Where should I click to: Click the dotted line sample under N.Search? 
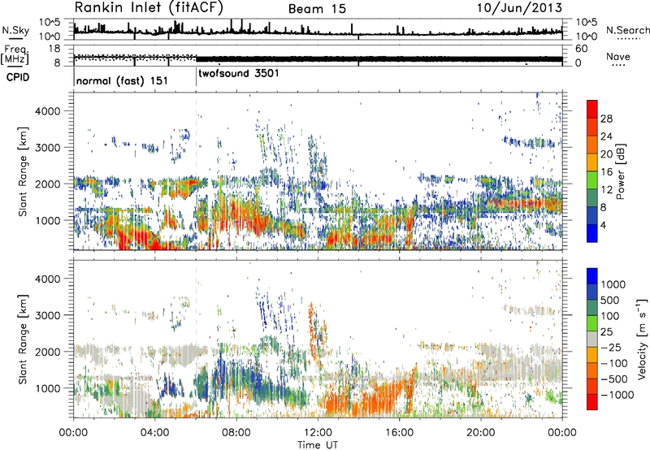click(629, 39)
